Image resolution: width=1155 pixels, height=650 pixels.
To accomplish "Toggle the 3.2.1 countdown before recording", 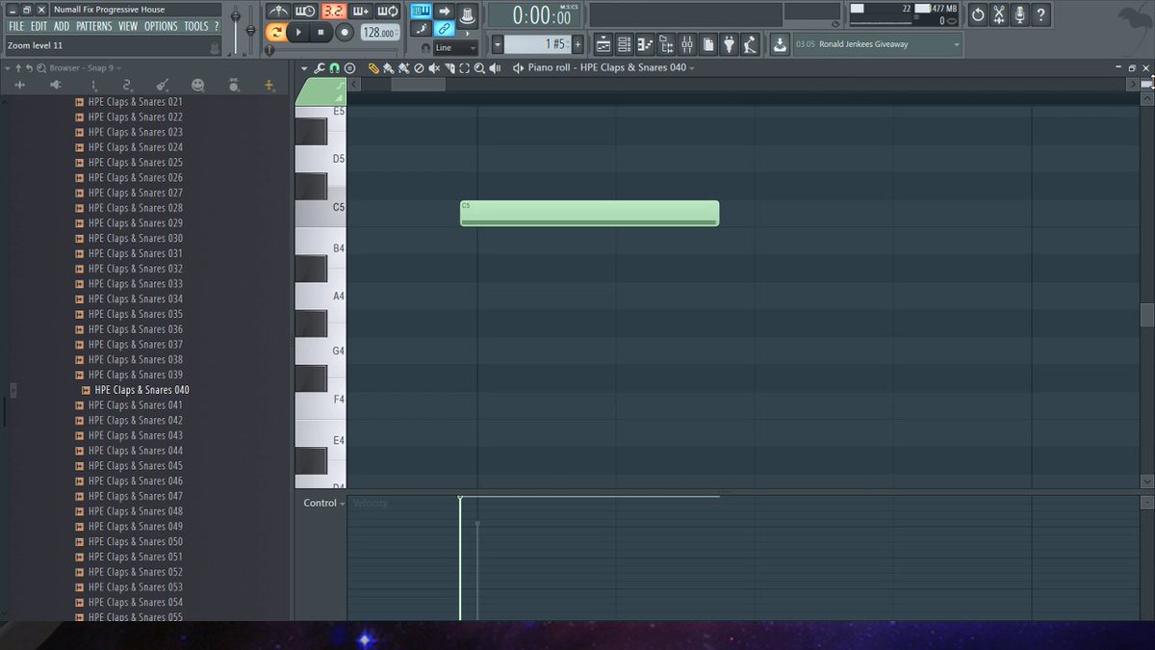I will (333, 12).
